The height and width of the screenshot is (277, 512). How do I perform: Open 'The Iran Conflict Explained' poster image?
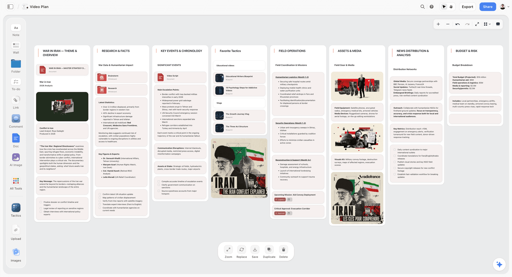[239, 168]
